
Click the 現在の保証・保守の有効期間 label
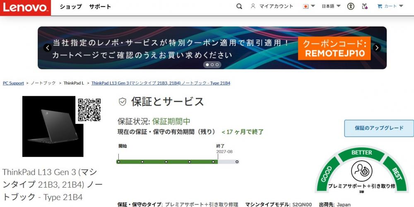pos(166,132)
